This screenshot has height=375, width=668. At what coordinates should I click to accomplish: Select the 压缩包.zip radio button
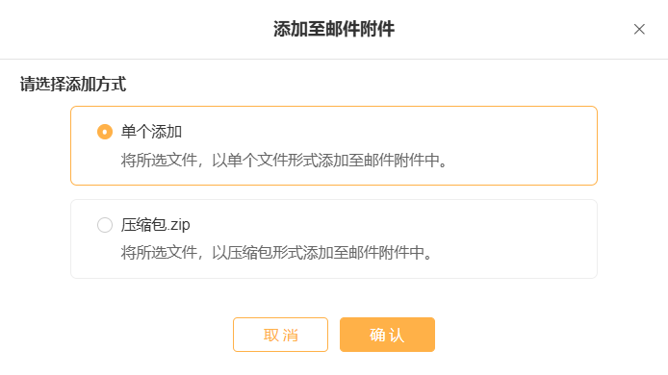click(x=105, y=225)
